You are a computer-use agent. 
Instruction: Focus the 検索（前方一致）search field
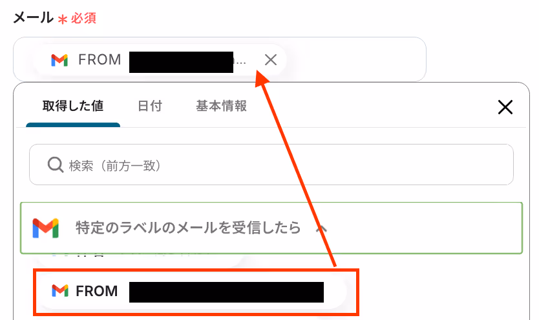(271, 165)
